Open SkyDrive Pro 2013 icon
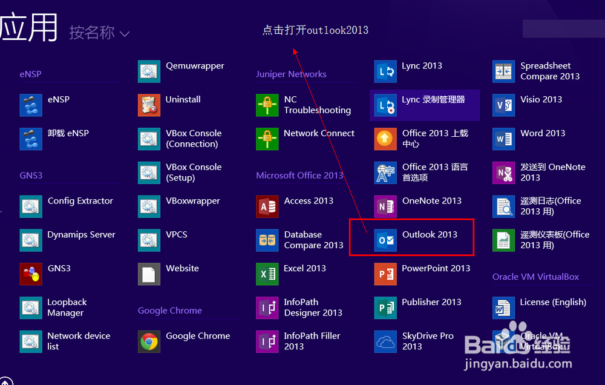The image size is (605, 385). pos(385,342)
